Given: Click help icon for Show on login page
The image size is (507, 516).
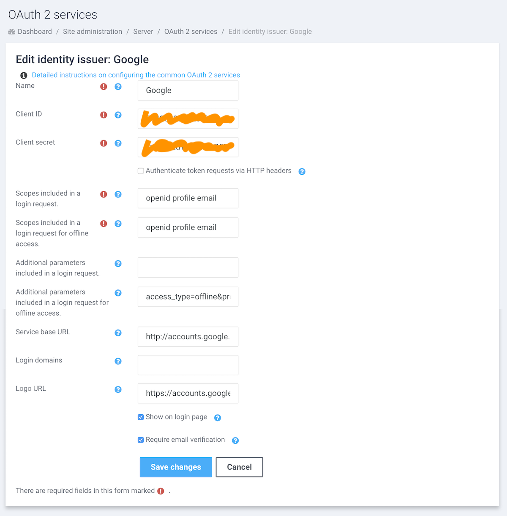Looking at the screenshot, I should pos(218,418).
